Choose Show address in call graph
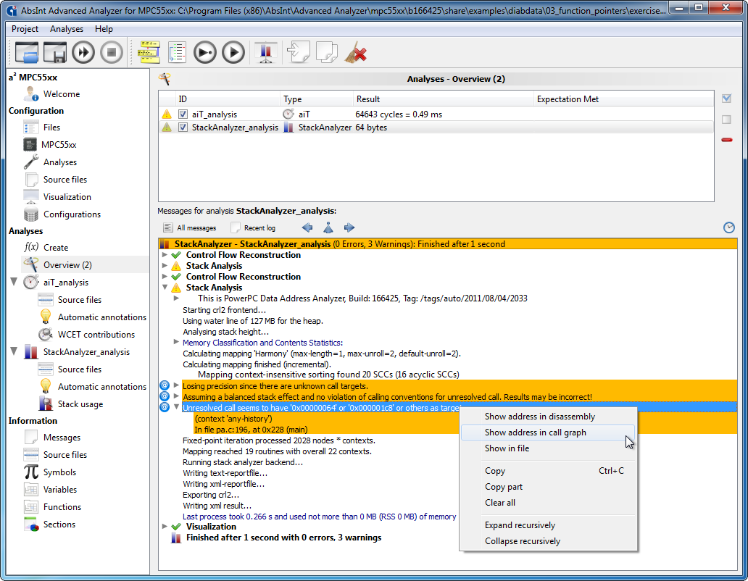748x581 pixels. tap(548, 432)
